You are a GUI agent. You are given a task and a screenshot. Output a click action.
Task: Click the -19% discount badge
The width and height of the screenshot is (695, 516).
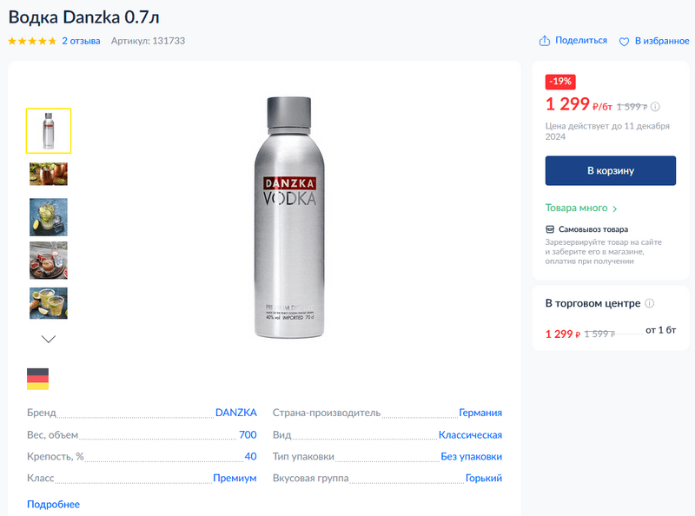[x=560, y=82]
